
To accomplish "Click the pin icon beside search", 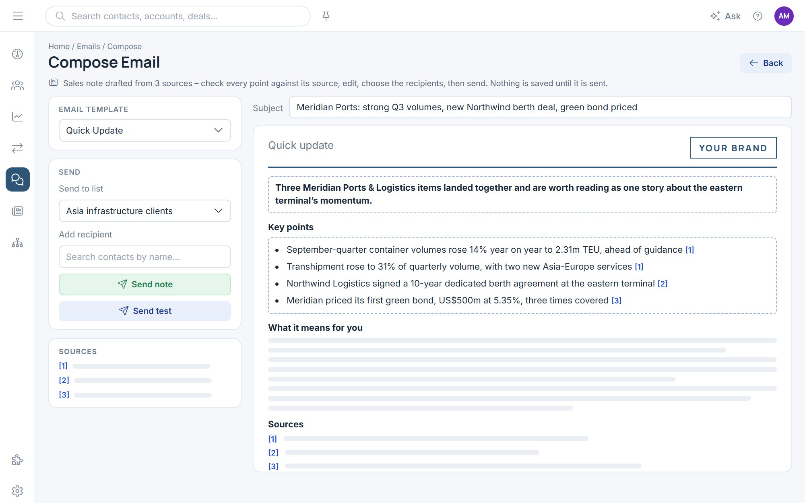I will pyautogui.click(x=326, y=16).
